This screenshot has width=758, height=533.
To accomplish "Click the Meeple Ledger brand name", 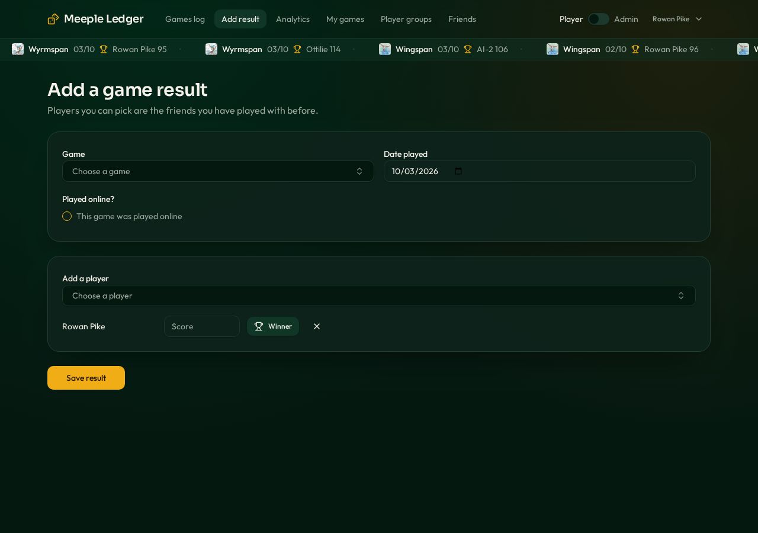I will tap(104, 19).
